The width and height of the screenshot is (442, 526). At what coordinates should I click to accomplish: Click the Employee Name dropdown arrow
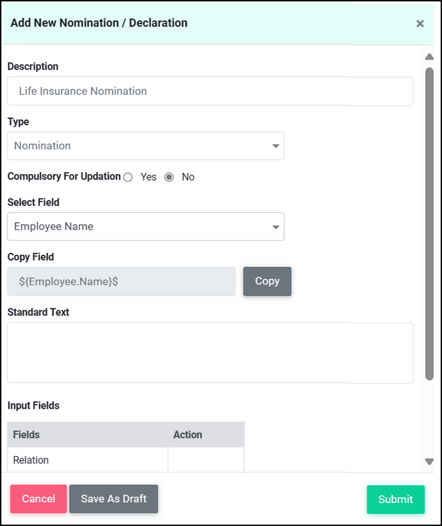(275, 227)
